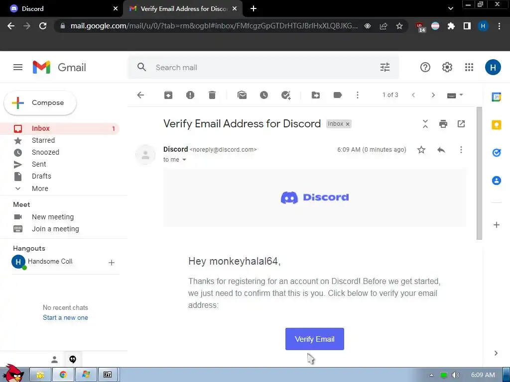Image resolution: width=510 pixels, height=382 pixels.
Task: Apply a label to this email
Action: [338, 95]
